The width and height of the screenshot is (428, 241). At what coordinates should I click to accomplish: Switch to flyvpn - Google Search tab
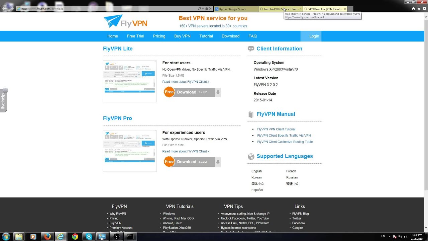click(236, 9)
